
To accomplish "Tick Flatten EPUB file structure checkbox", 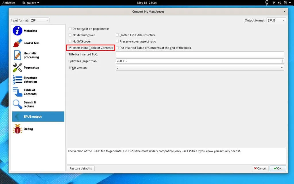I will tap(117, 35).
